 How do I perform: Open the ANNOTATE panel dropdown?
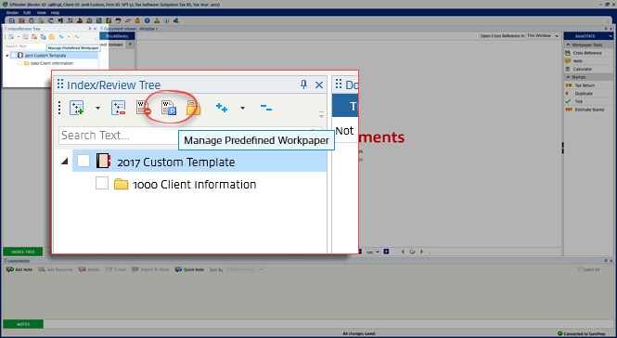click(x=611, y=36)
